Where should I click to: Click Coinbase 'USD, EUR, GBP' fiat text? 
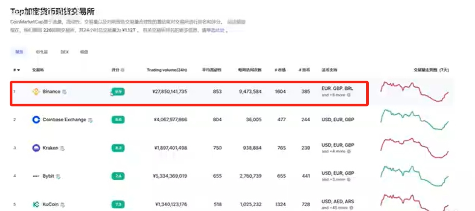(338, 120)
